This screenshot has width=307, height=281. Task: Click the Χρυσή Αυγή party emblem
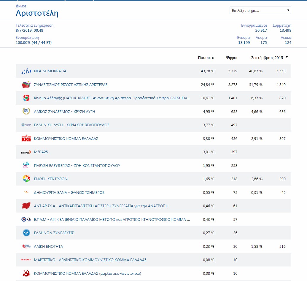tap(26, 112)
